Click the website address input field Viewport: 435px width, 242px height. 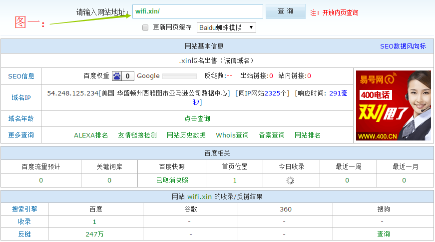(x=197, y=11)
